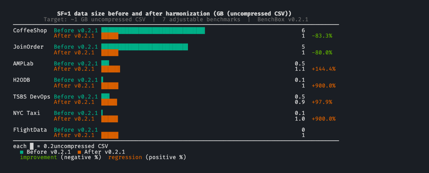The image size is (429, 173).
Task: Click FlightData's orange After bar
Action: coord(109,135)
